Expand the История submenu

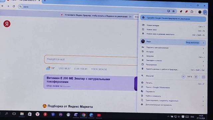pyautogui.click(x=173, y=52)
